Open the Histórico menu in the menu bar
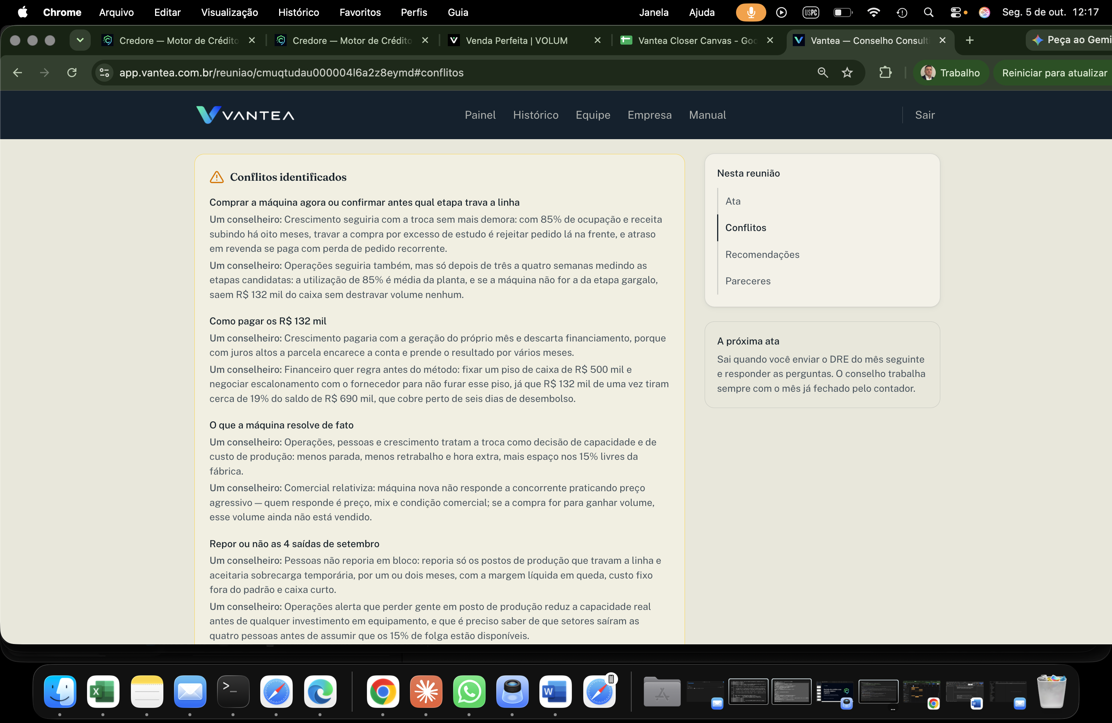 (x=298, y=12)
